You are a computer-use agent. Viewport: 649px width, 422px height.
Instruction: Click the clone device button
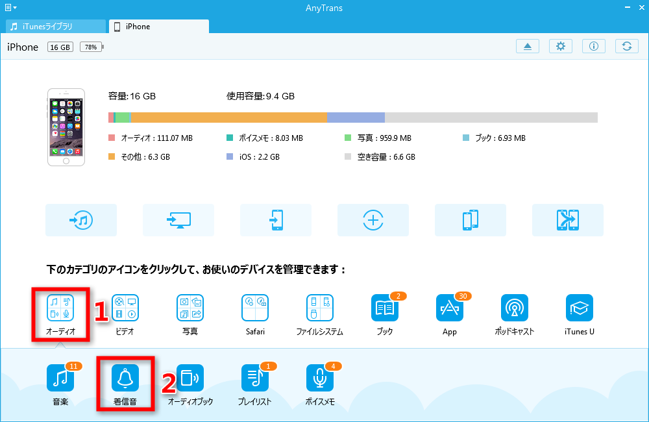(470, 220)
